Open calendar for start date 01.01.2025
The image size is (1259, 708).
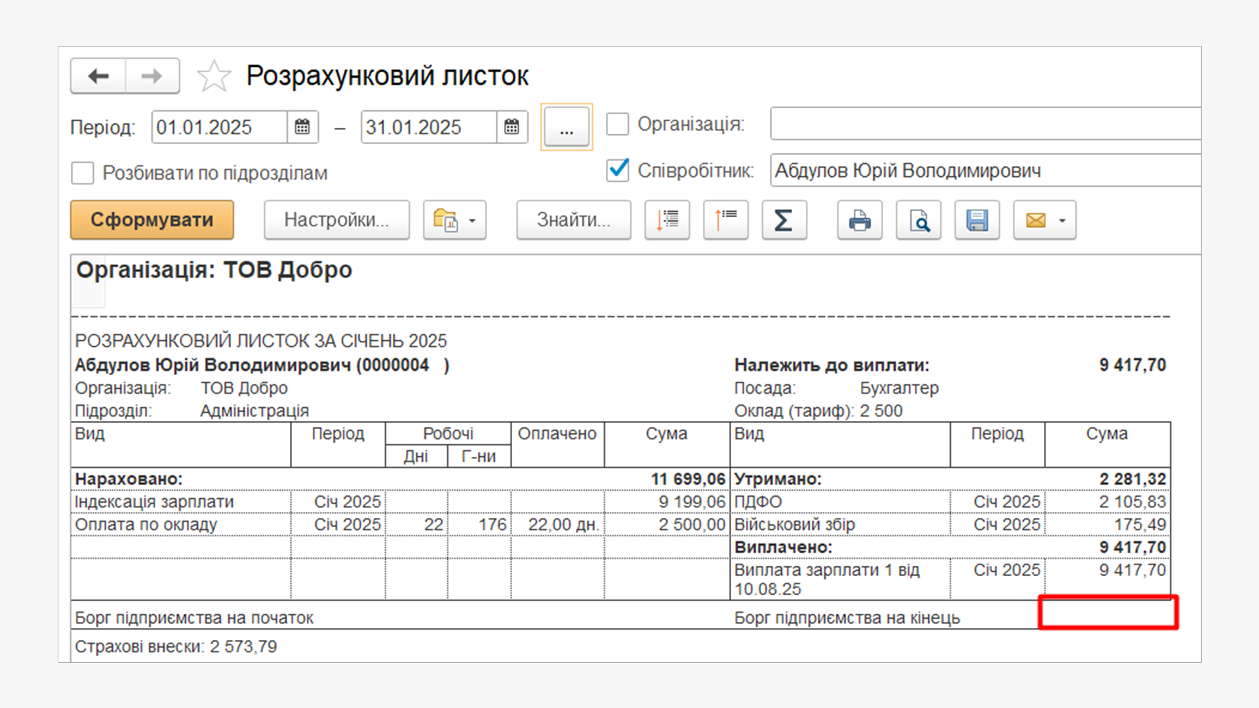coord(302,127)
